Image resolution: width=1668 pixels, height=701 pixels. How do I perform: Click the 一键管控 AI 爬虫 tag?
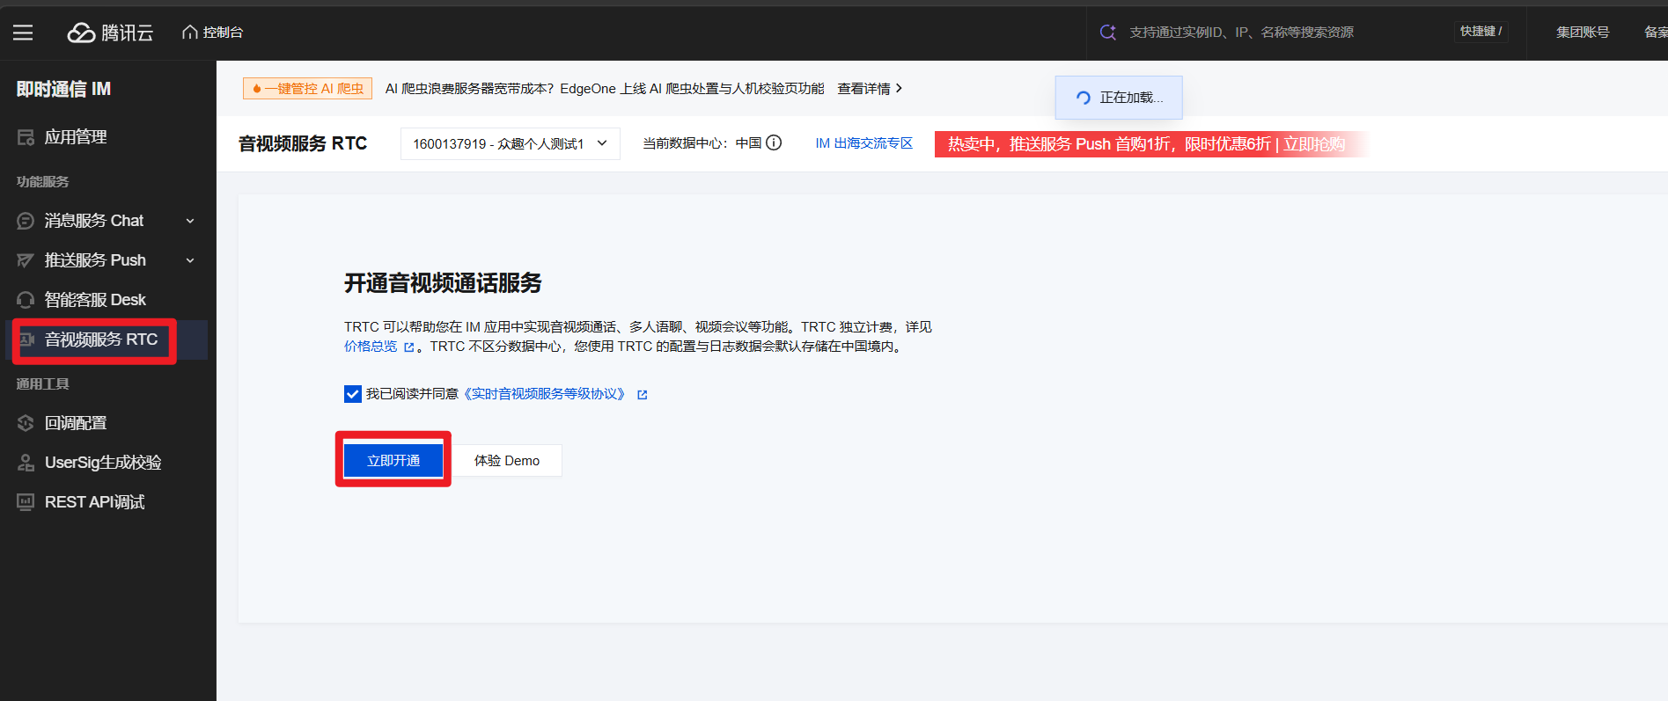[x=308, y=89]
